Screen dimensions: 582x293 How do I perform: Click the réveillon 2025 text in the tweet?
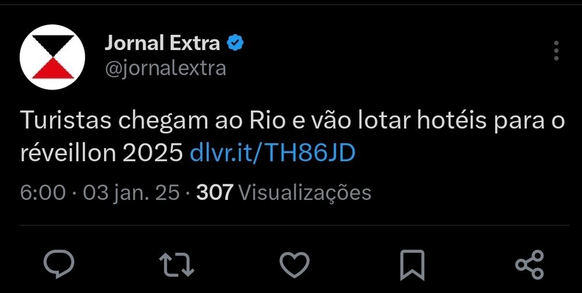point(102,153)
